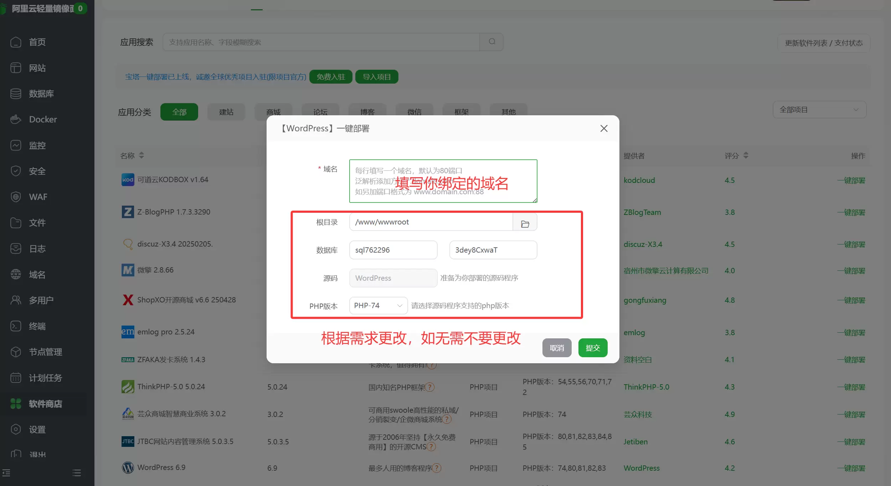Click the green 提交 submit button
891x486 pixels.
[592, 348]
